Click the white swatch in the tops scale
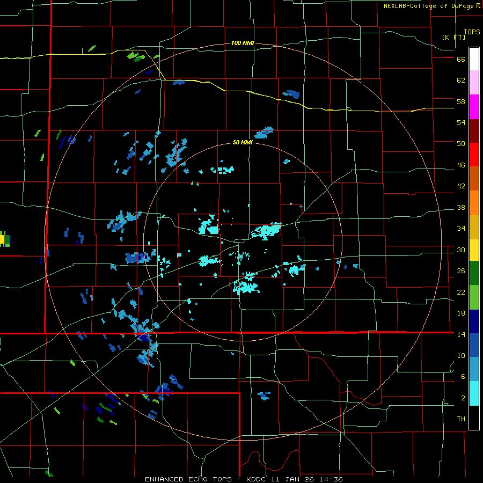 (x=474, y=59)
